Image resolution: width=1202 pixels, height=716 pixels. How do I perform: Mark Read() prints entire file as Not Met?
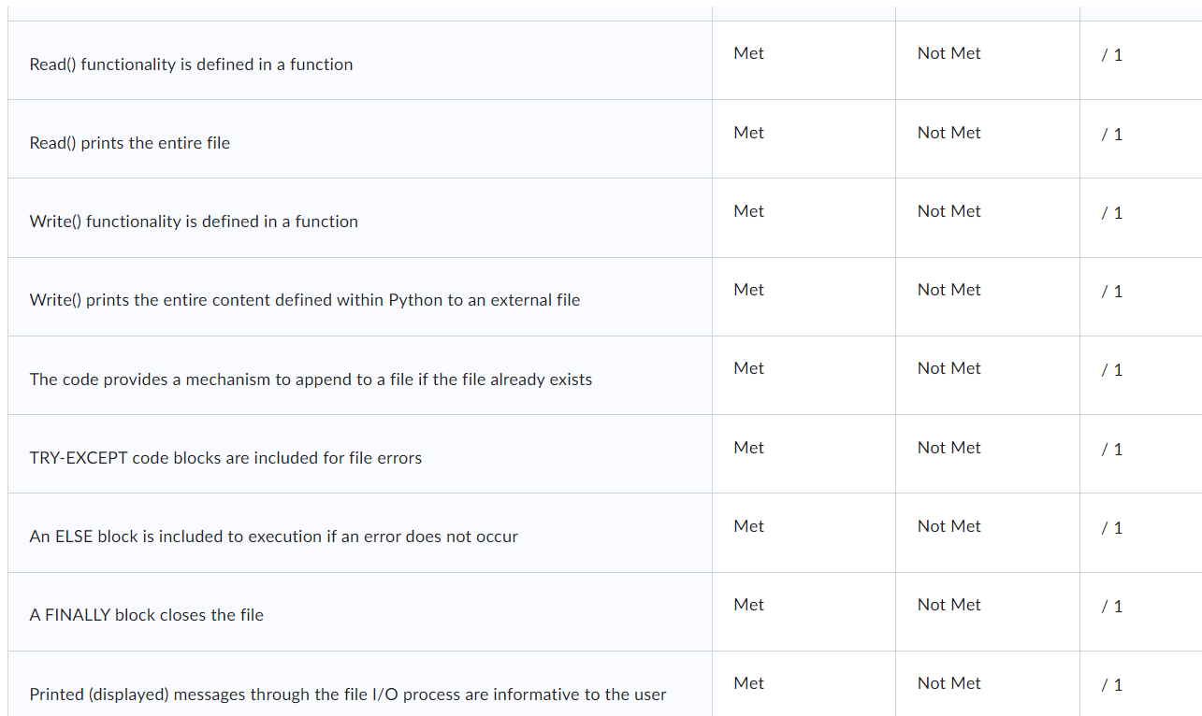pos(949,133)
